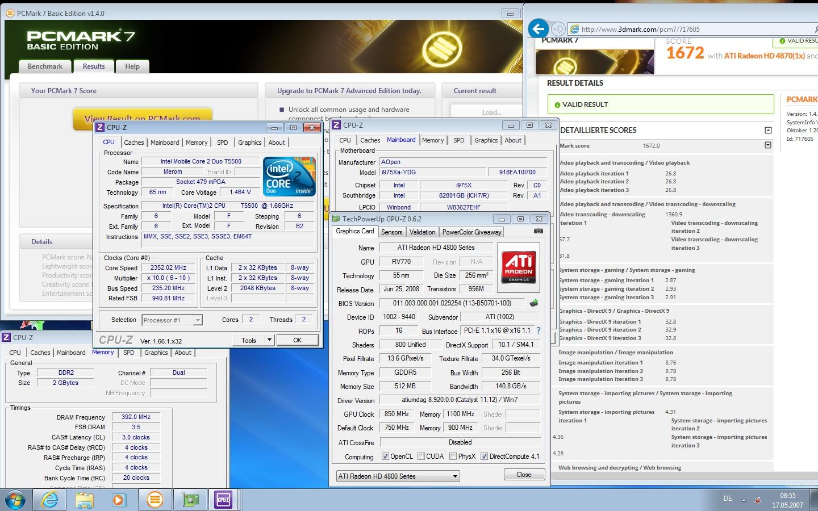Screen dimensions: 818x511
Task: Click Driver Version atiumdag 8.920.0.0 field
Action: (x=460, y=400)
